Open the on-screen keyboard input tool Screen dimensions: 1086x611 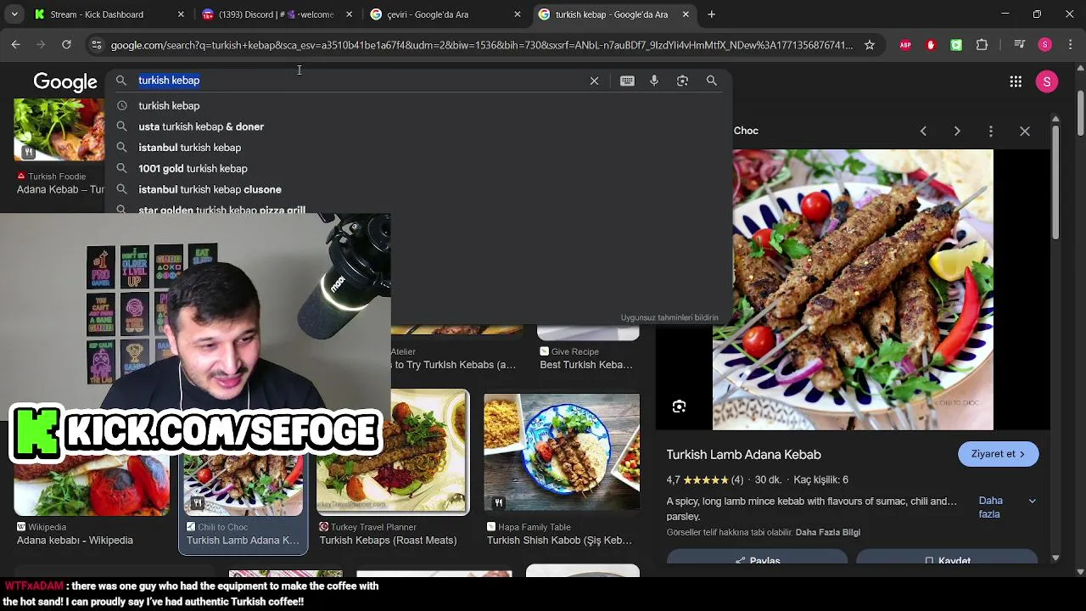point(627,81)
